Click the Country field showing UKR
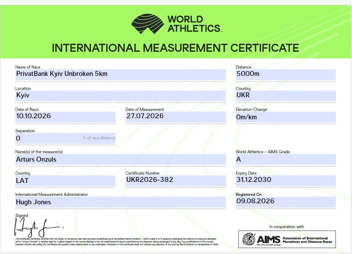The height and width of the screenshot is (254, 352). click(285, 96)
